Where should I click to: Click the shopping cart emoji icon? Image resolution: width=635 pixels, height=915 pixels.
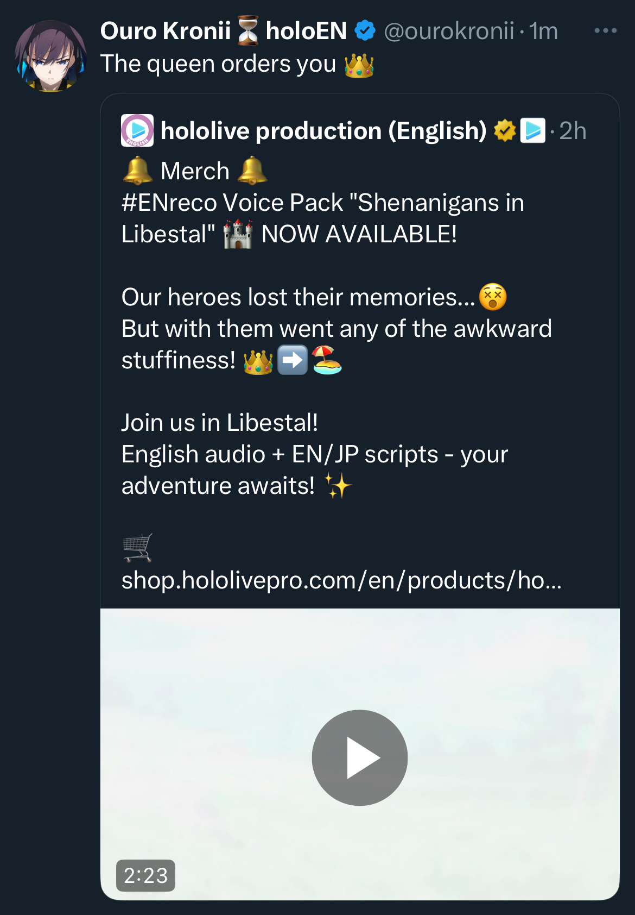click(137, 548)
